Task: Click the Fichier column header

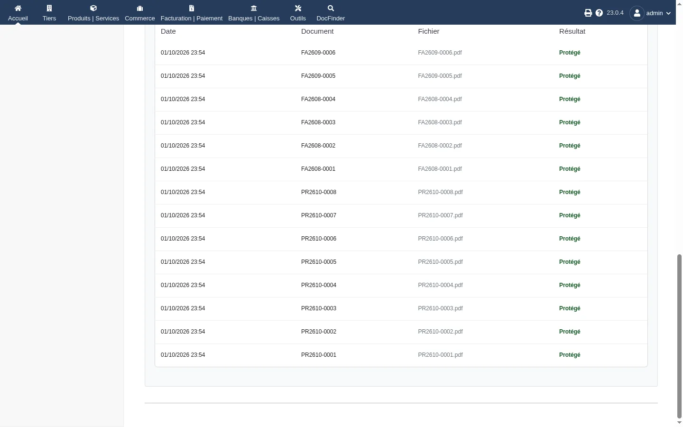Action: 429,31
